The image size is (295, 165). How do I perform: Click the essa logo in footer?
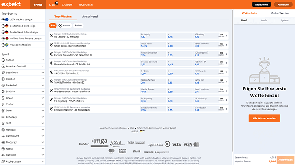[117, 144]
